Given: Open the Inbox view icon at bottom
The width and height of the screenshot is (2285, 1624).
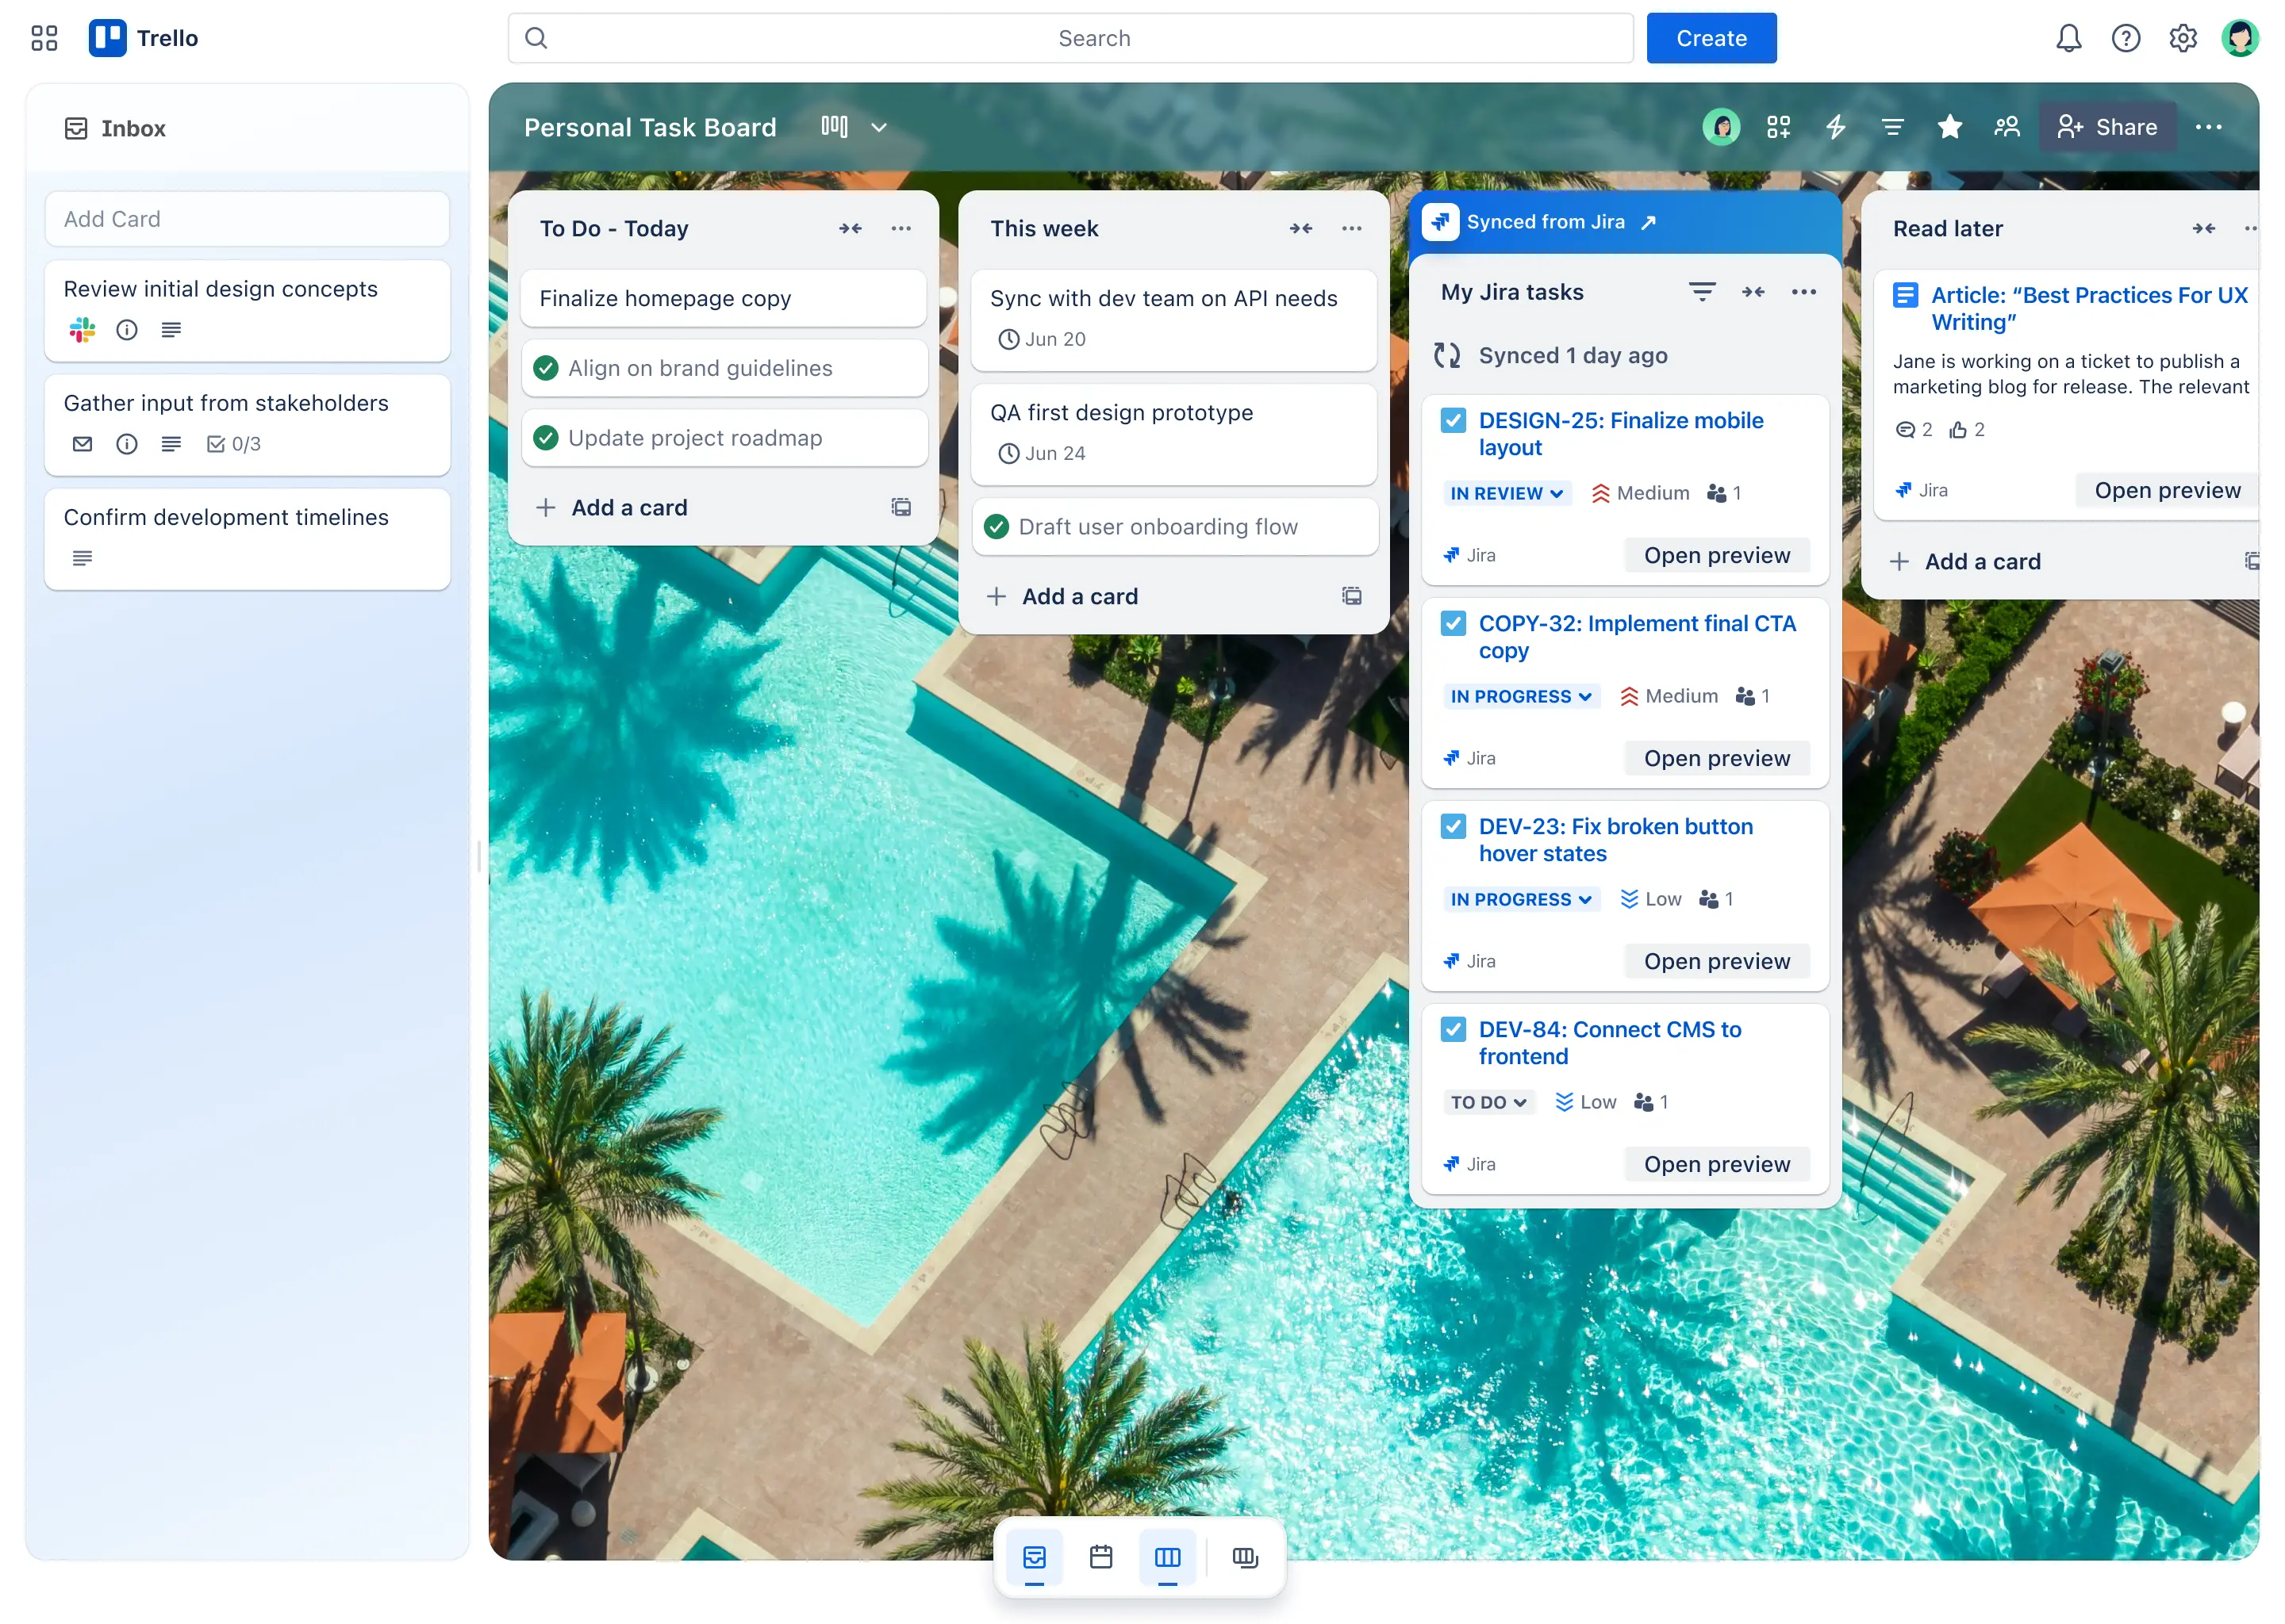Looking at the screenshot, I should [x=1034, y=1557].
